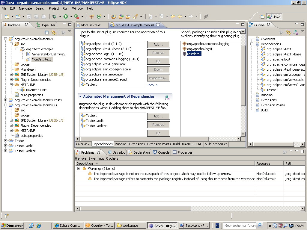Click the Forward navigation arrow icon
Image resolution: width=307 pixels, height=230 pixels.
191,17
